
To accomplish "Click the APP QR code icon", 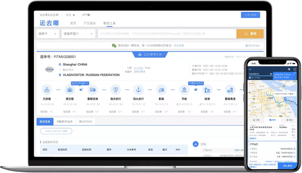I will pos(89,15).
